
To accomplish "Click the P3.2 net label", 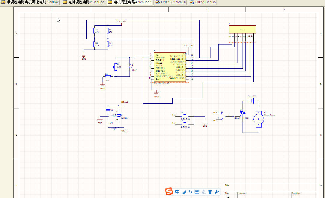I will click(x=174, y=123).
